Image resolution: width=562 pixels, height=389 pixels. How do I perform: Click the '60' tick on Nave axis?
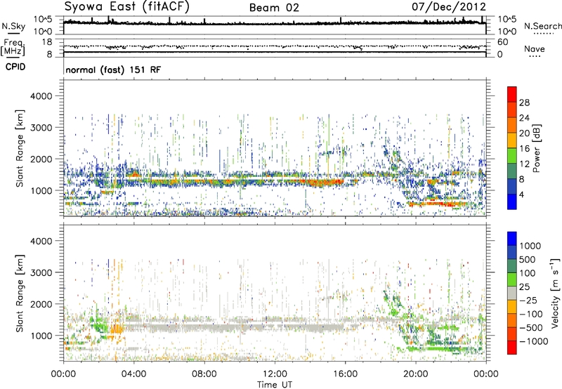pos(502,42)
